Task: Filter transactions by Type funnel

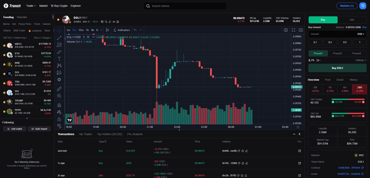Action: (x=105, y=142)
